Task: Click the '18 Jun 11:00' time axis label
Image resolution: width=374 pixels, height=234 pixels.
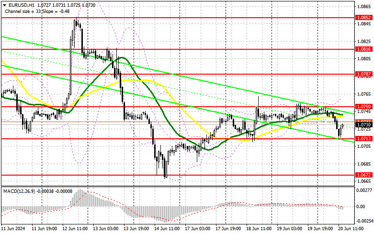Action: coord(259,229)
